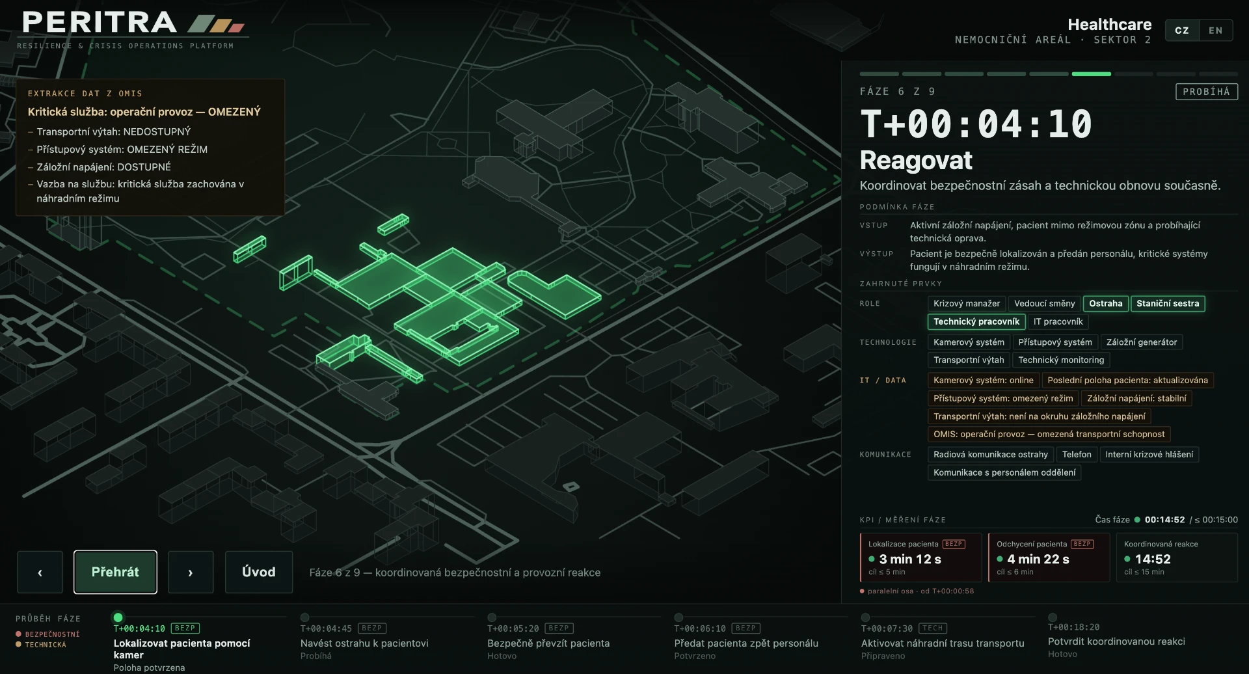This screenshot has height=674, width=1249.
Task: Select timeline marker at T+00:18:20
Action: pos(1053,617)
